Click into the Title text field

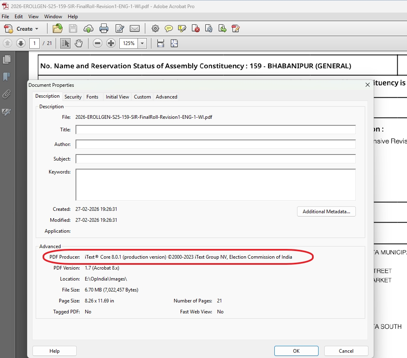[x=215, y=130]
